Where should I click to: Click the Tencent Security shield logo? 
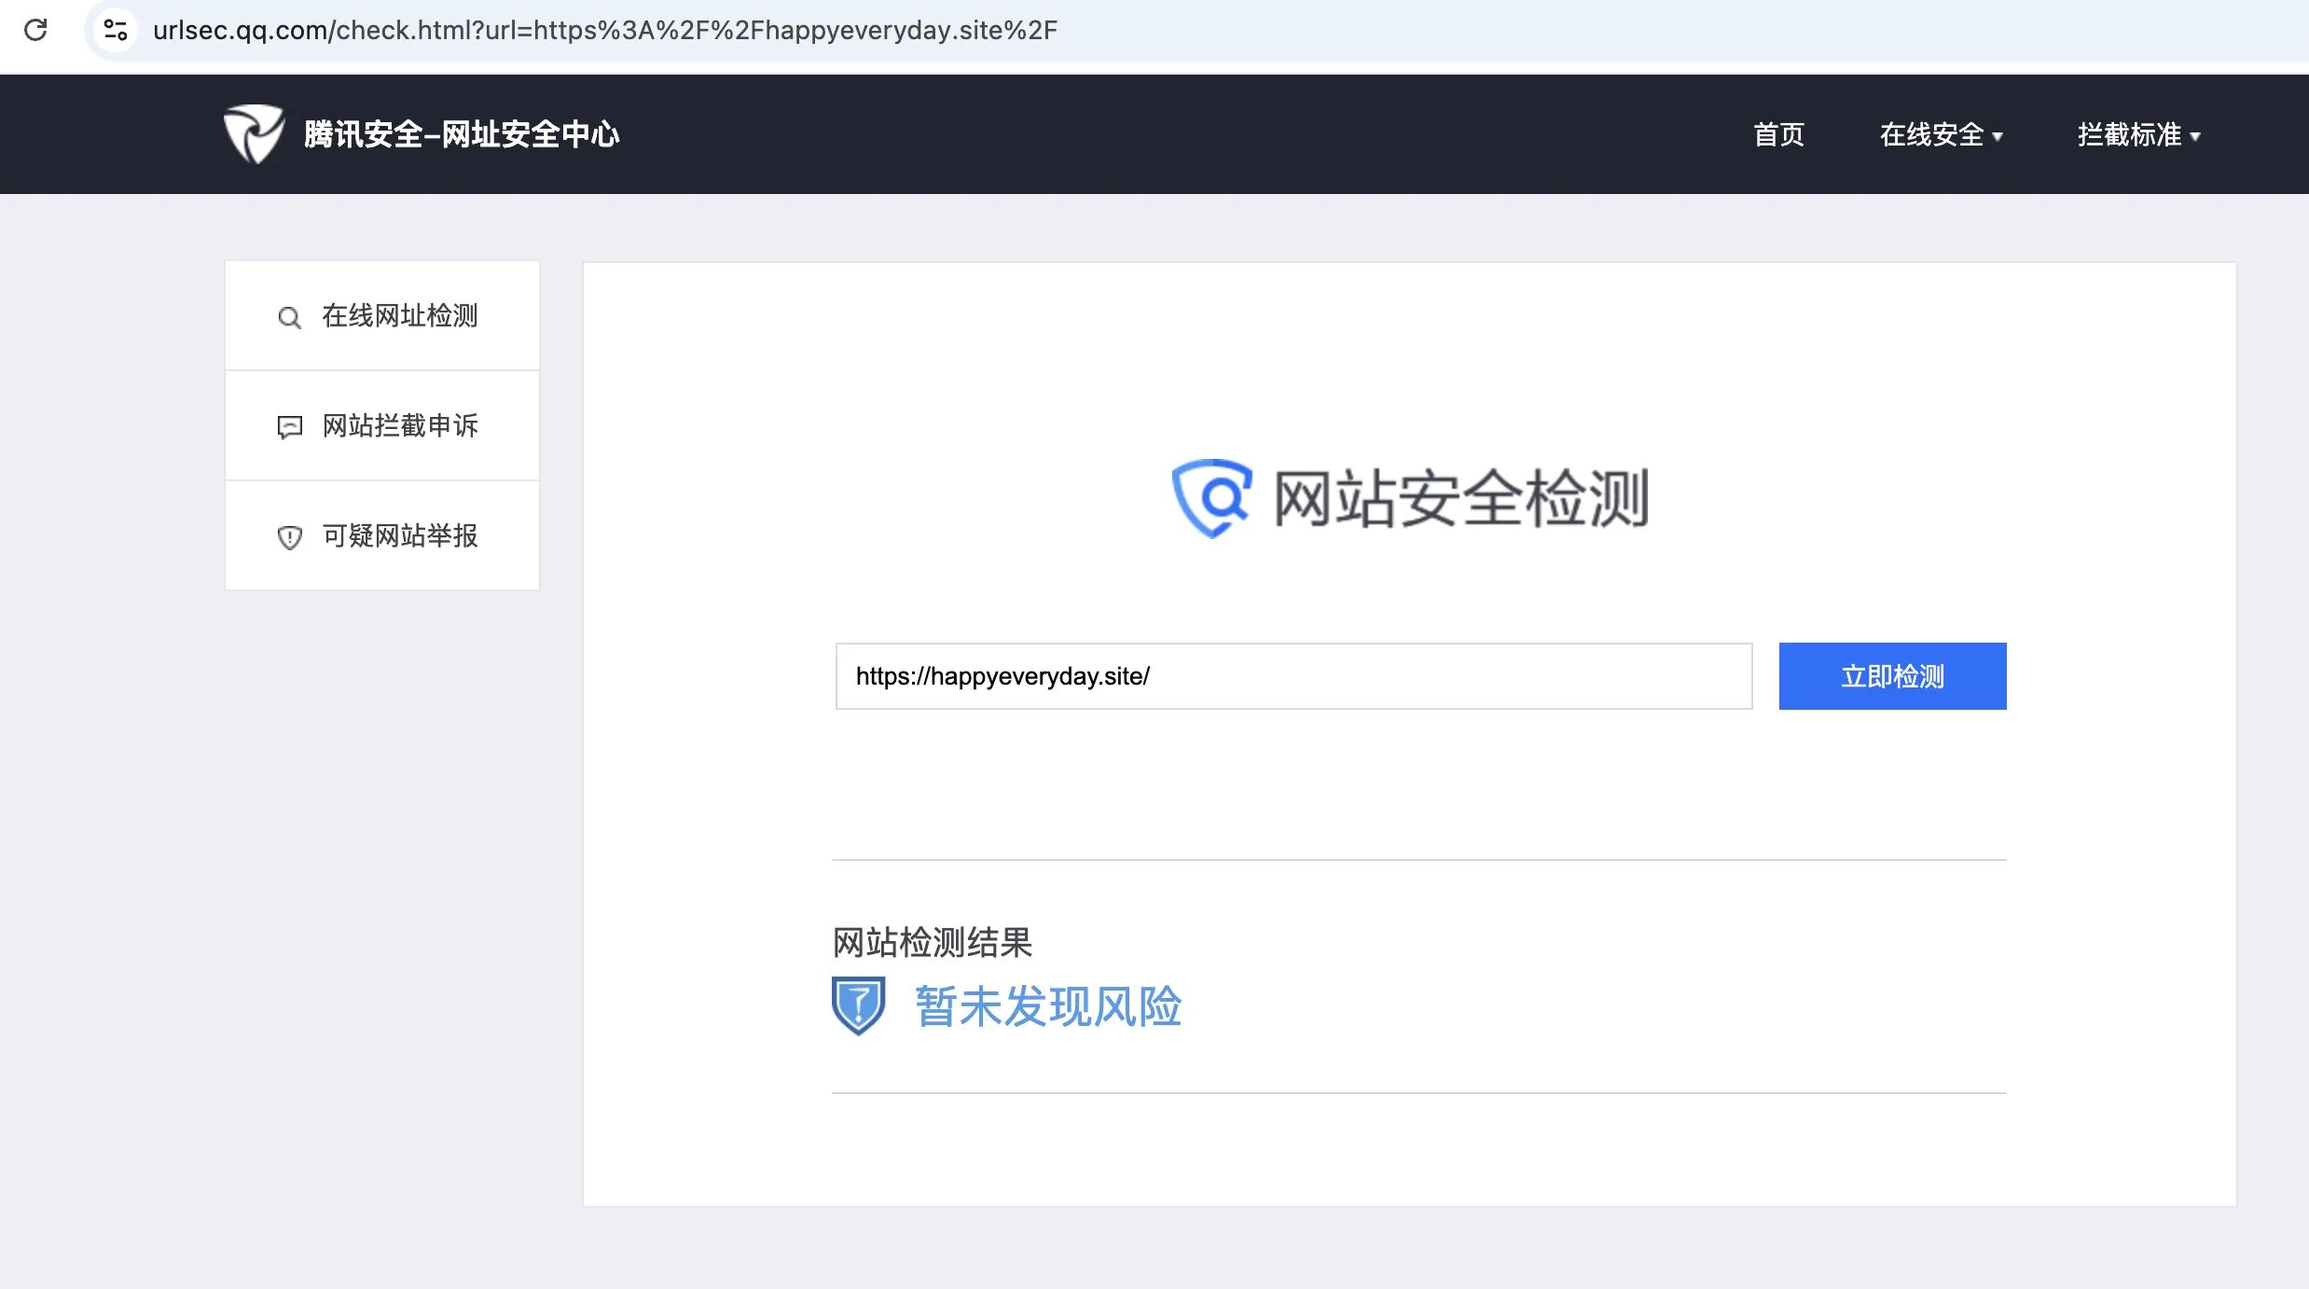pos(254,134)
